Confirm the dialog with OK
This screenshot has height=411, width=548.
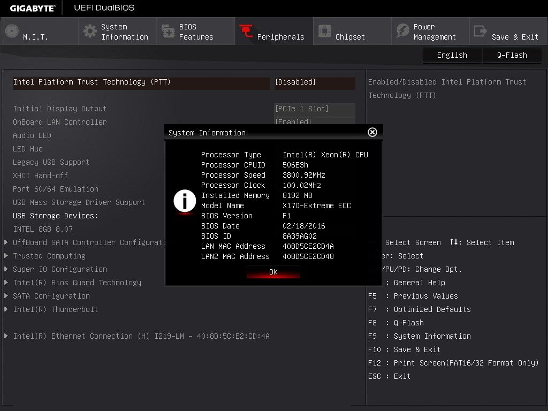pos(273,272)
